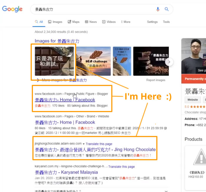Click Translate this page for adam-seo result
The height and width of the screenshot is (192, 206).
(x=99, y=144)
